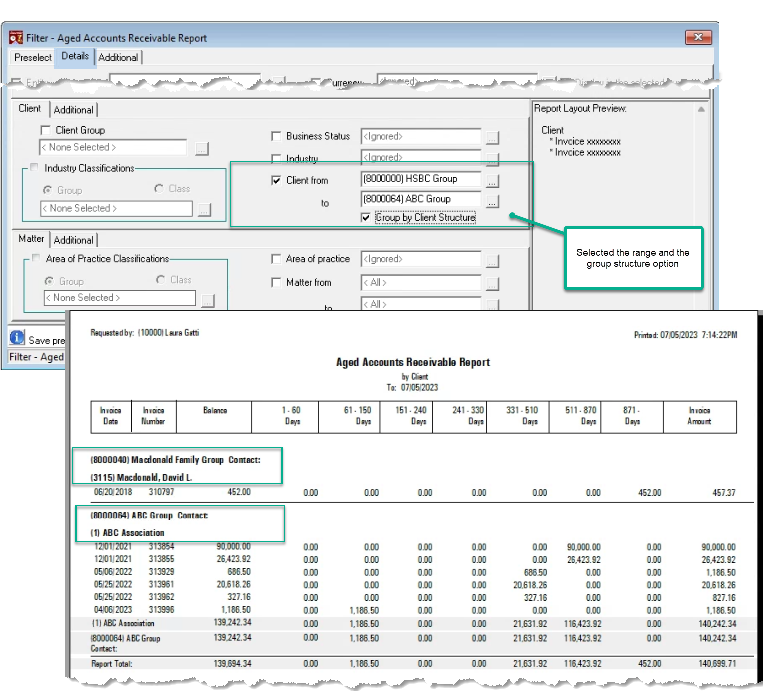Click the Area of practice Ignored field
Screen dimensions: 763x691
(x=421, y=259)
